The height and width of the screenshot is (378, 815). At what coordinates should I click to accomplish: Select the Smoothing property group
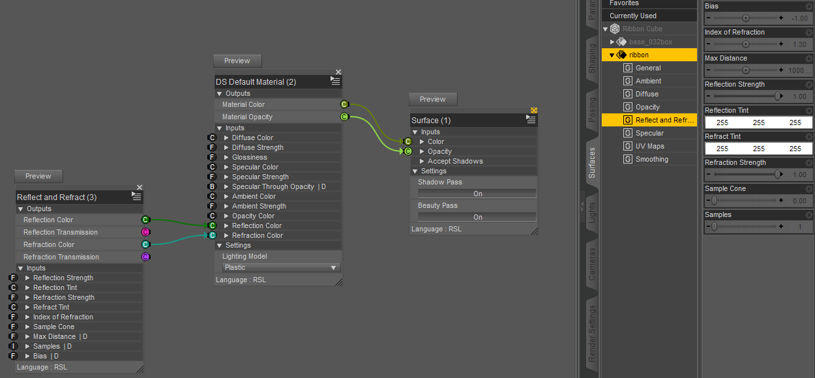(x=649, y=159)
